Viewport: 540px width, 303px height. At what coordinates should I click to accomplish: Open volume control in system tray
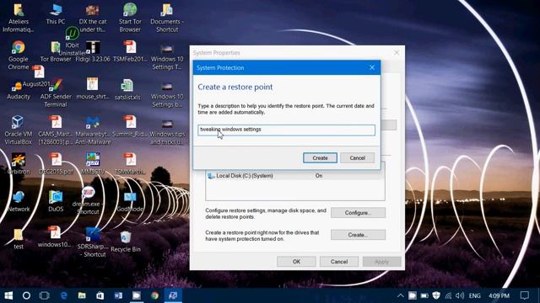click(460, 295)
